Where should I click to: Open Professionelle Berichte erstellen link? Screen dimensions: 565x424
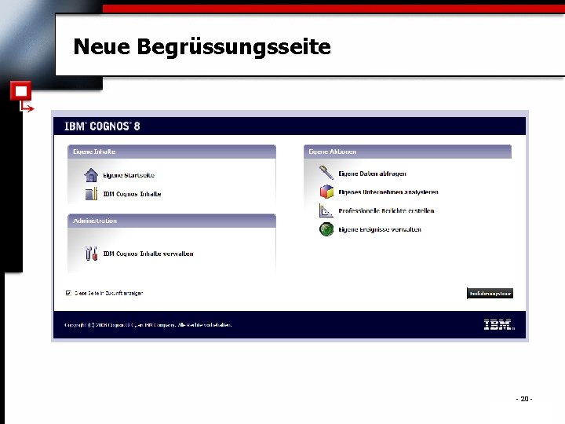(386, 211)
